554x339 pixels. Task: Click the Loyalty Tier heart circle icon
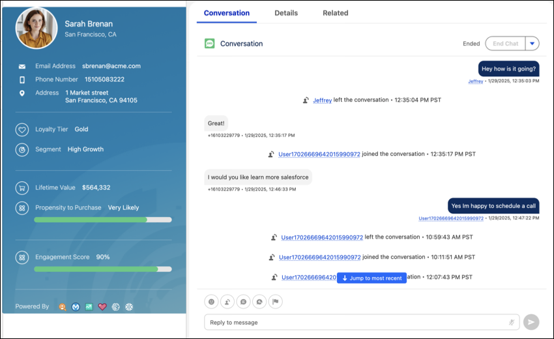point(22,130)
